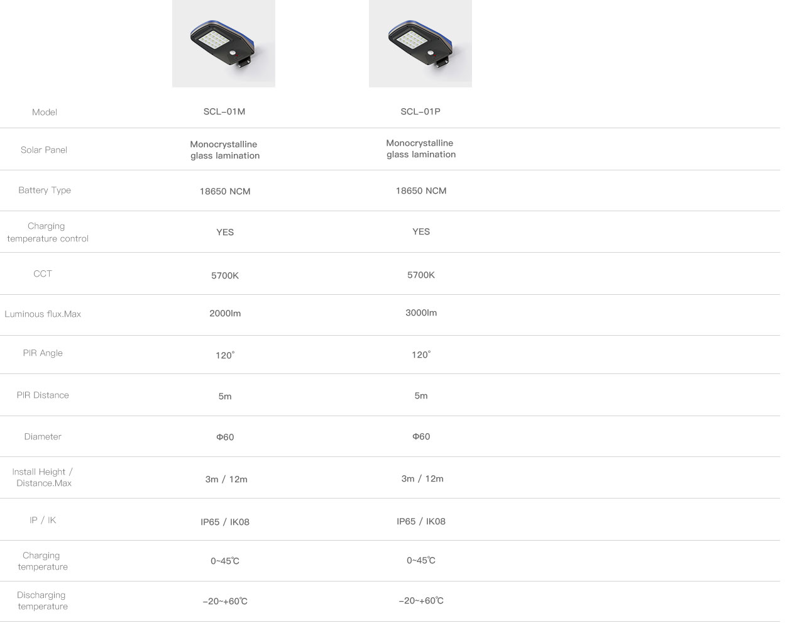Viewport: 785px width, 623px height.
Task: Click the IP / IK row label
Action: coord(43,520)
